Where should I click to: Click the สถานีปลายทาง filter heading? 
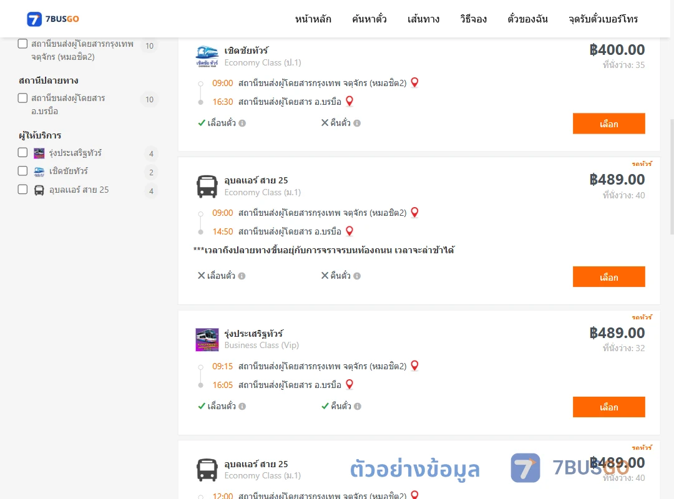click(49, 80)
